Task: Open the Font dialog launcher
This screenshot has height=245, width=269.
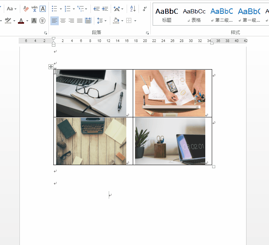Action: (x=45, y=33)
